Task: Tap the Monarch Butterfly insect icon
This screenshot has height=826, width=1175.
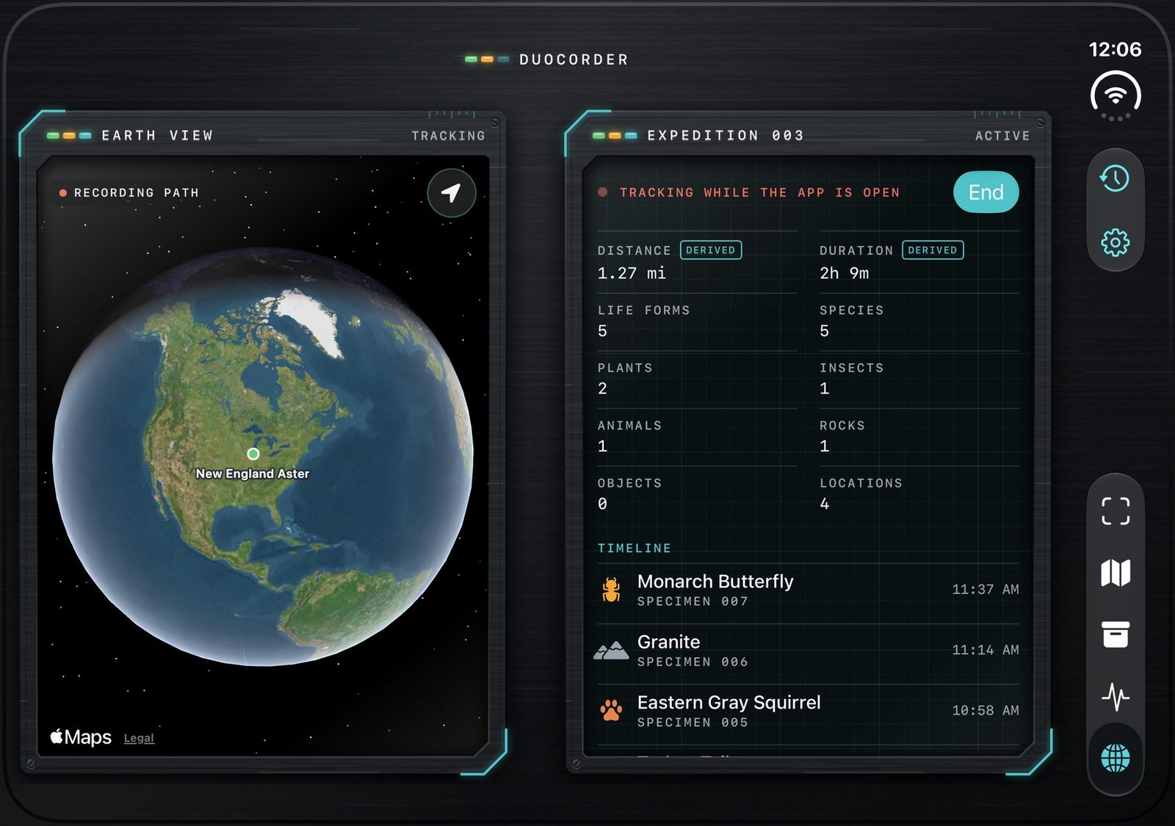Action: coord(611,590)
